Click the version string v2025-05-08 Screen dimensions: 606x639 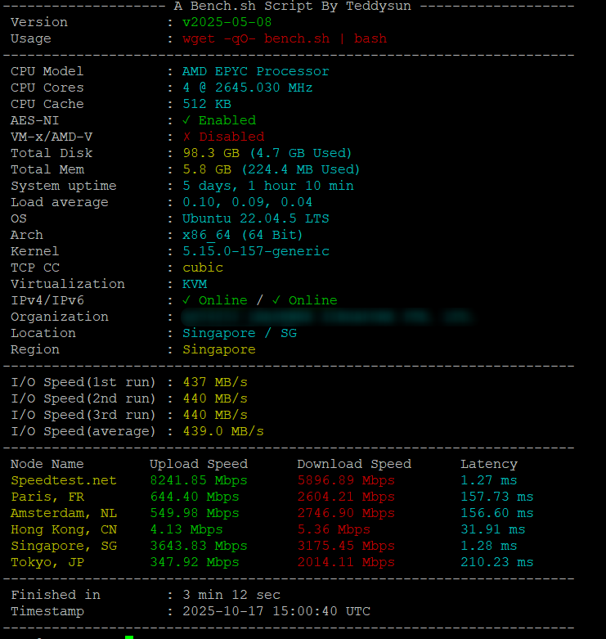(x=227, y=22)
